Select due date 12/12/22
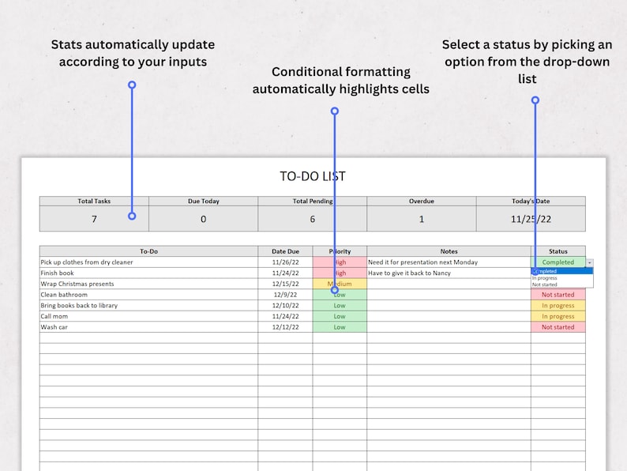627x471 pixels. coord(286,327)
